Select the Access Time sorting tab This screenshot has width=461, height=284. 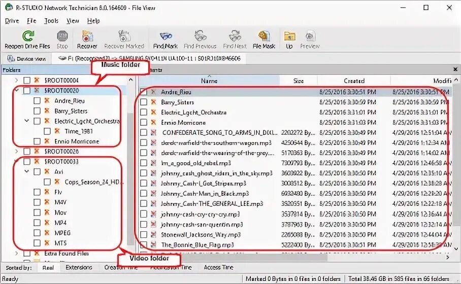click(218, 267)
